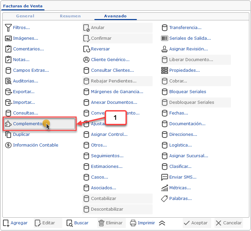Click the puzzle piece icon beside Complementos
The height and width of the screenshot is (231, 251).
pyautogui.click(x=8, y=124)
